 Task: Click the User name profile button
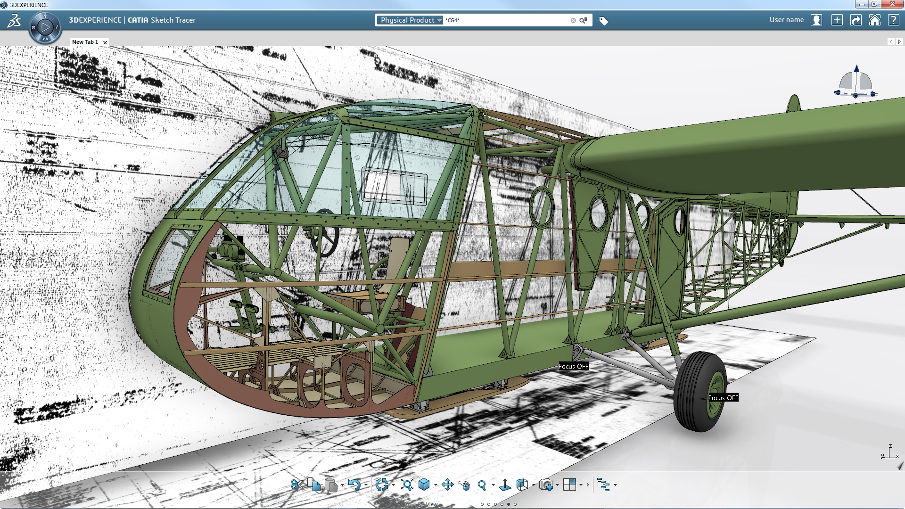pos(816,20)
